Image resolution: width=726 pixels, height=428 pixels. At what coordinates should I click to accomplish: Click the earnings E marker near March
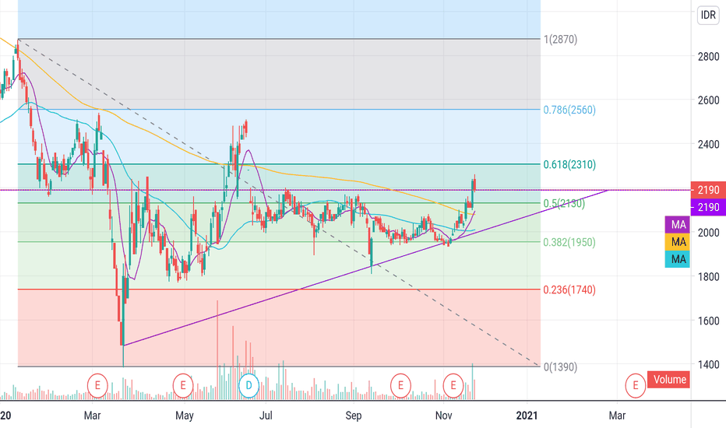coord(97,385)
